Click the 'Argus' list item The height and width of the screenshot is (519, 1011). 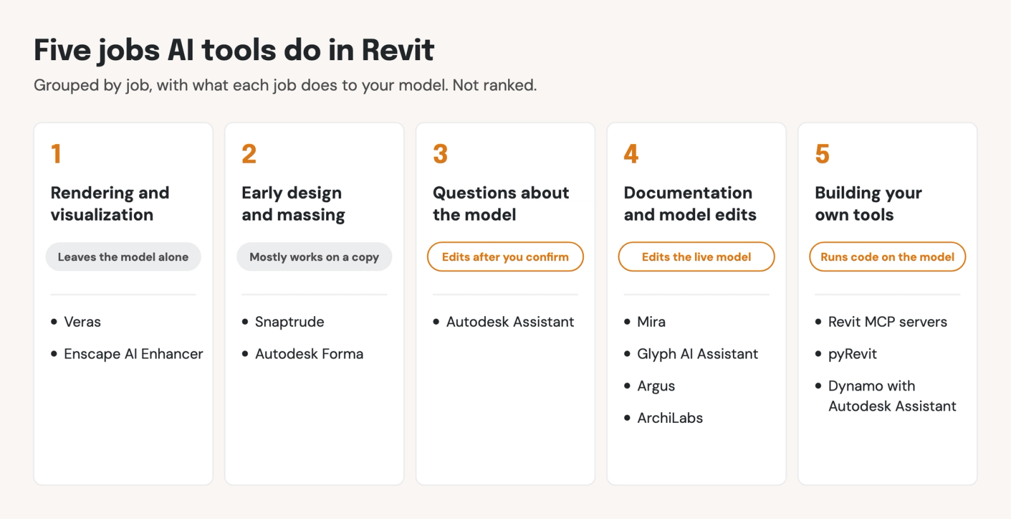(656, 386)
